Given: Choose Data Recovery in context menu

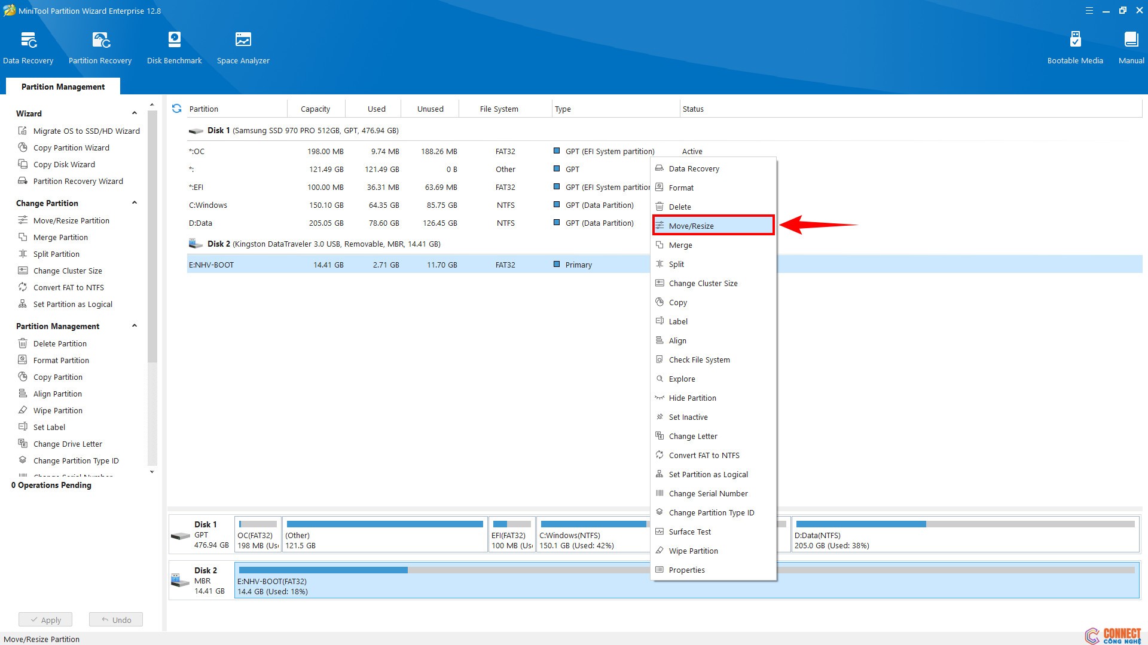Looking at the screenshot, I should click(x=713, y=168).
